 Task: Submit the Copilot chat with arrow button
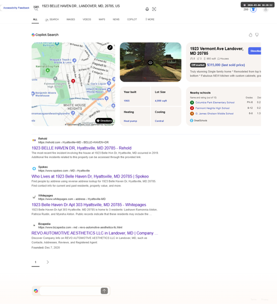pyautogui.click(x=104, y=291)
